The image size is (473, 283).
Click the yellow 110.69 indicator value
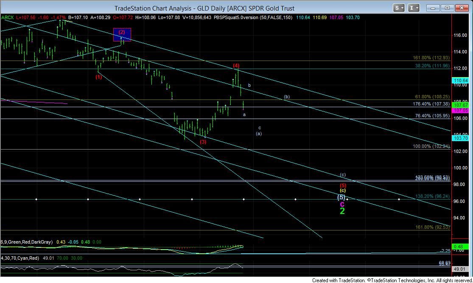tap(320, 17)
